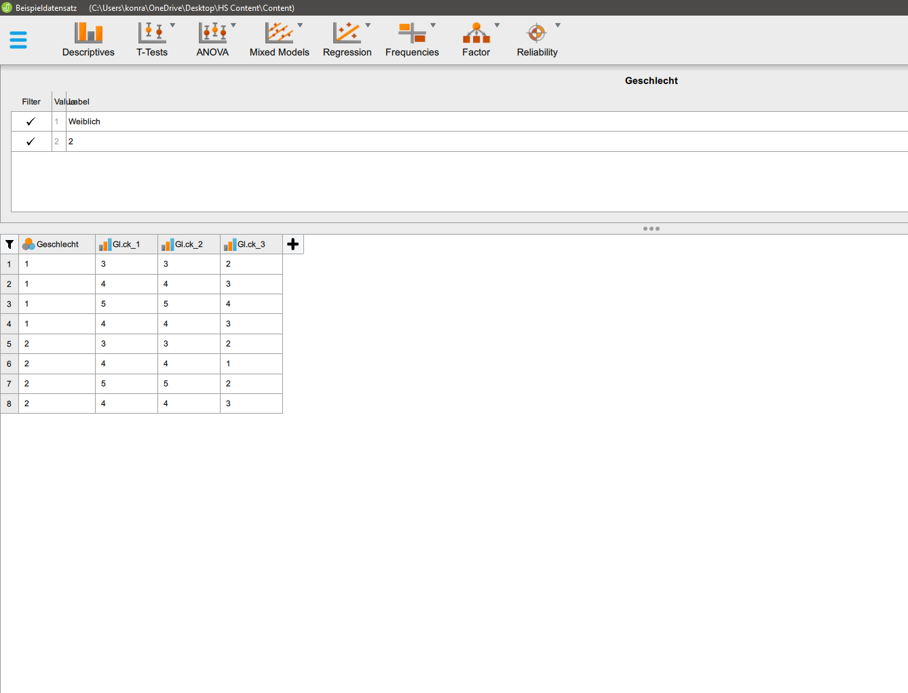Click the Mixed Models icon
The width and height of the screenshot is (908, 693).
point(279,33)
